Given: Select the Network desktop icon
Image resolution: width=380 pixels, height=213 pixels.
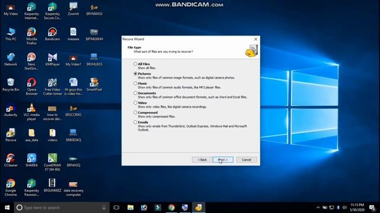Looking at the screenshot, I should (11, 60).
